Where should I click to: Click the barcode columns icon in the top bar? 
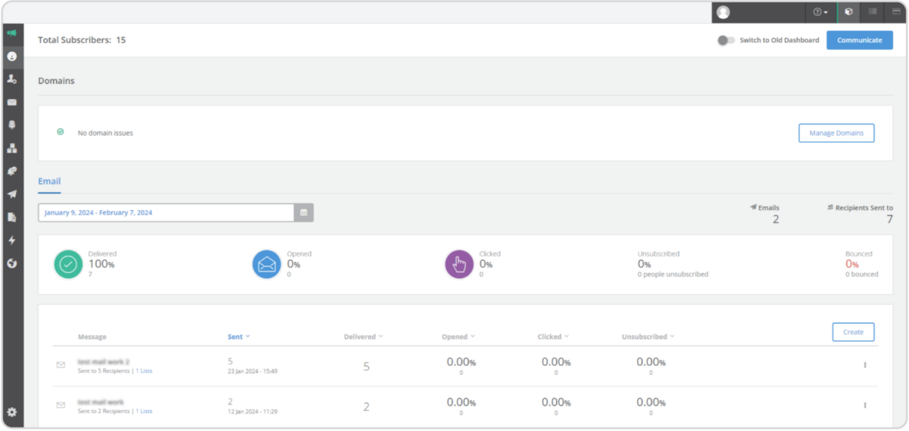(x=873, y=12)
